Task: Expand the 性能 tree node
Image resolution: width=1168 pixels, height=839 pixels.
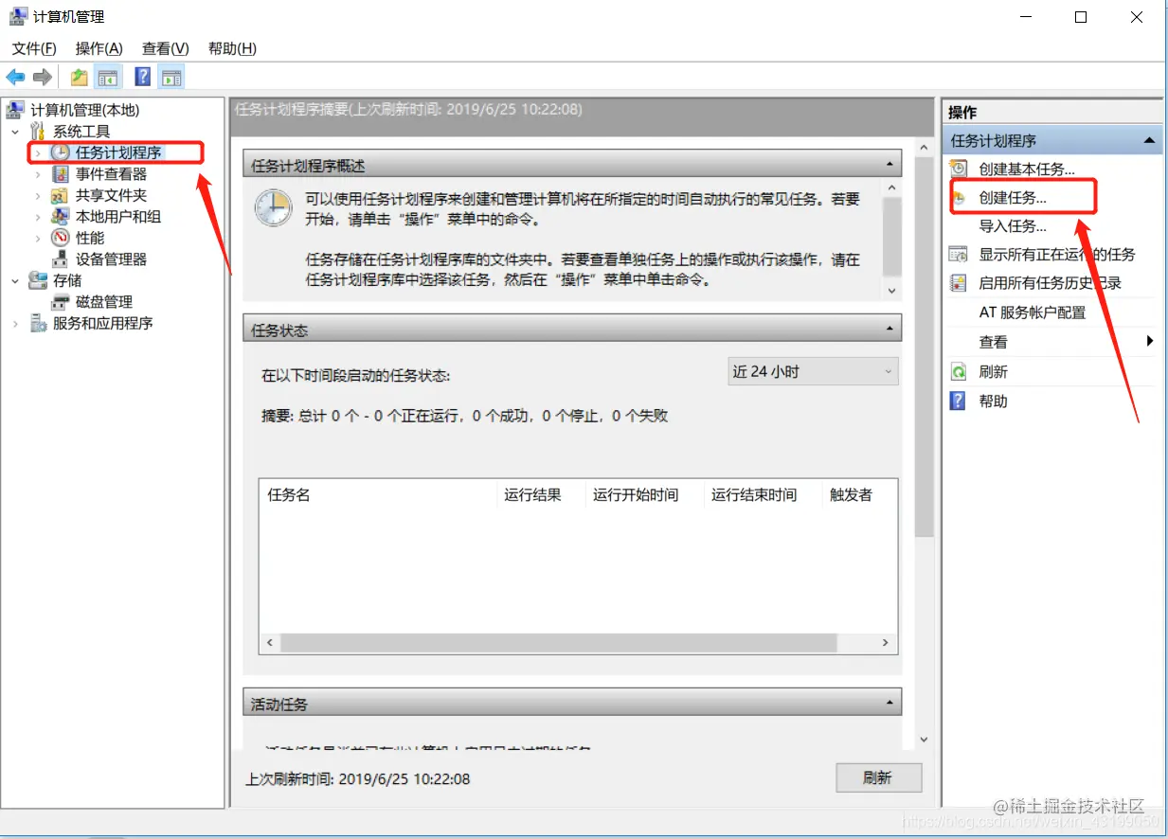Action: point(38,238)
